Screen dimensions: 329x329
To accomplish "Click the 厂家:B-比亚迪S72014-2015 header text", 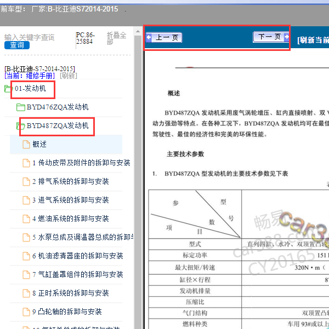I will [x=75, y=9].
